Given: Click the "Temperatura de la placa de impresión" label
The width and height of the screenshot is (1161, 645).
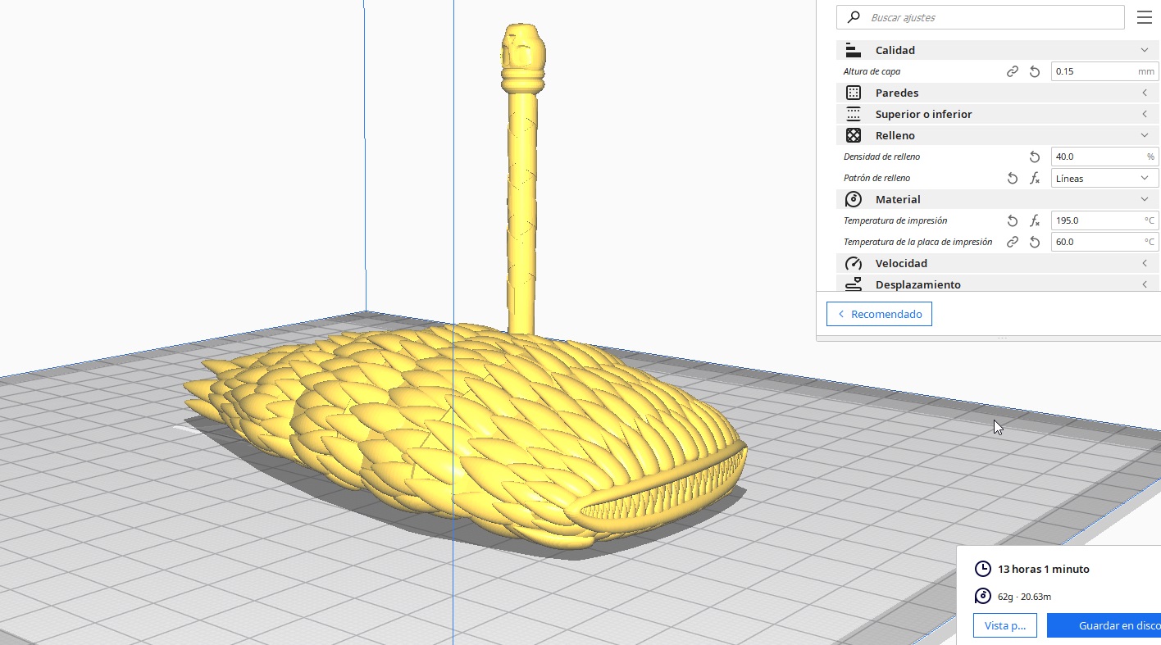Looking at the screenshot, I should 917,242.
